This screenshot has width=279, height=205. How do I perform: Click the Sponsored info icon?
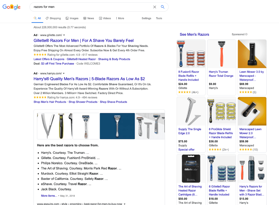click(x=246, y=34)
